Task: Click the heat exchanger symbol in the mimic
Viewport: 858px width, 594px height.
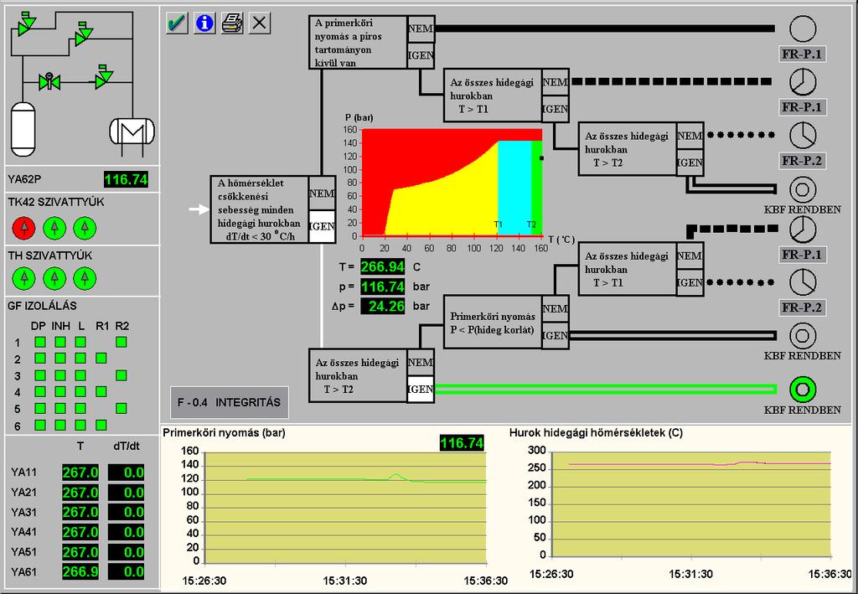Action: pyautogui.click(x=132, y=132)
